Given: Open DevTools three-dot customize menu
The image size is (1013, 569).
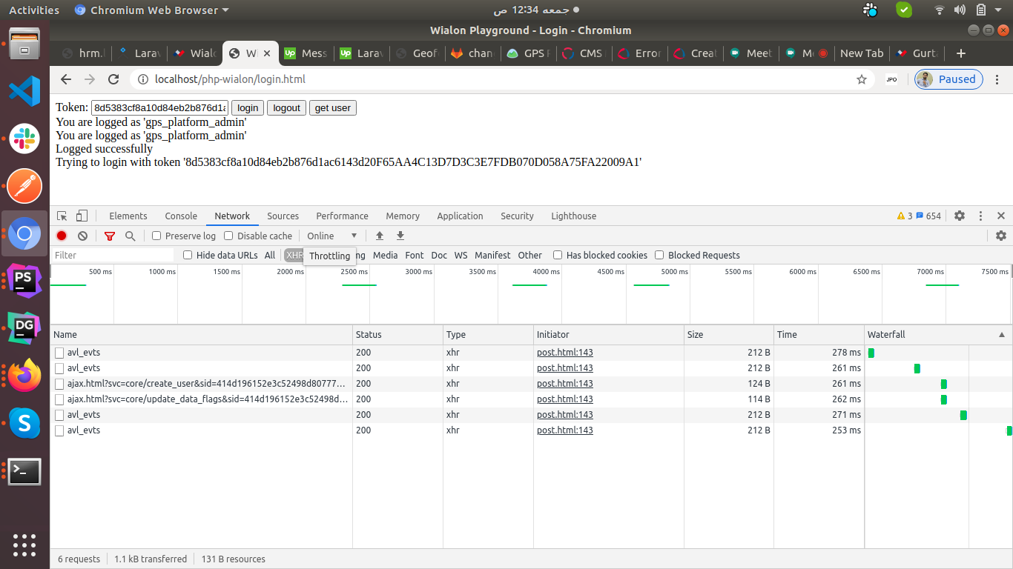Looking at the screenshot, I should (x=980, y=216).
